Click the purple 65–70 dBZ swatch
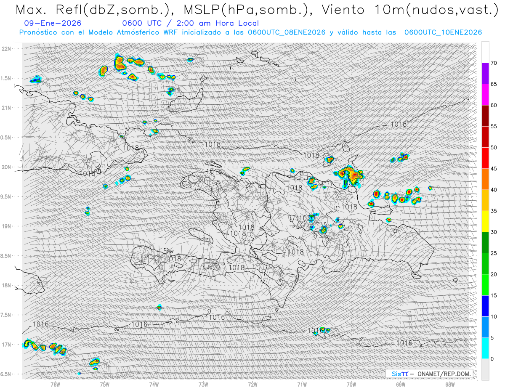The width and height of the screenshot is (505, 390). coord(485,74)
